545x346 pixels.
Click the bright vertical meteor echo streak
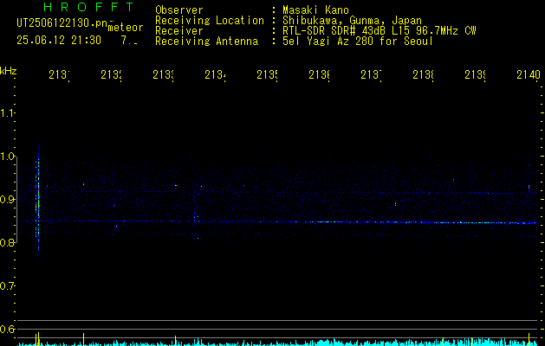tap(38, 202)
